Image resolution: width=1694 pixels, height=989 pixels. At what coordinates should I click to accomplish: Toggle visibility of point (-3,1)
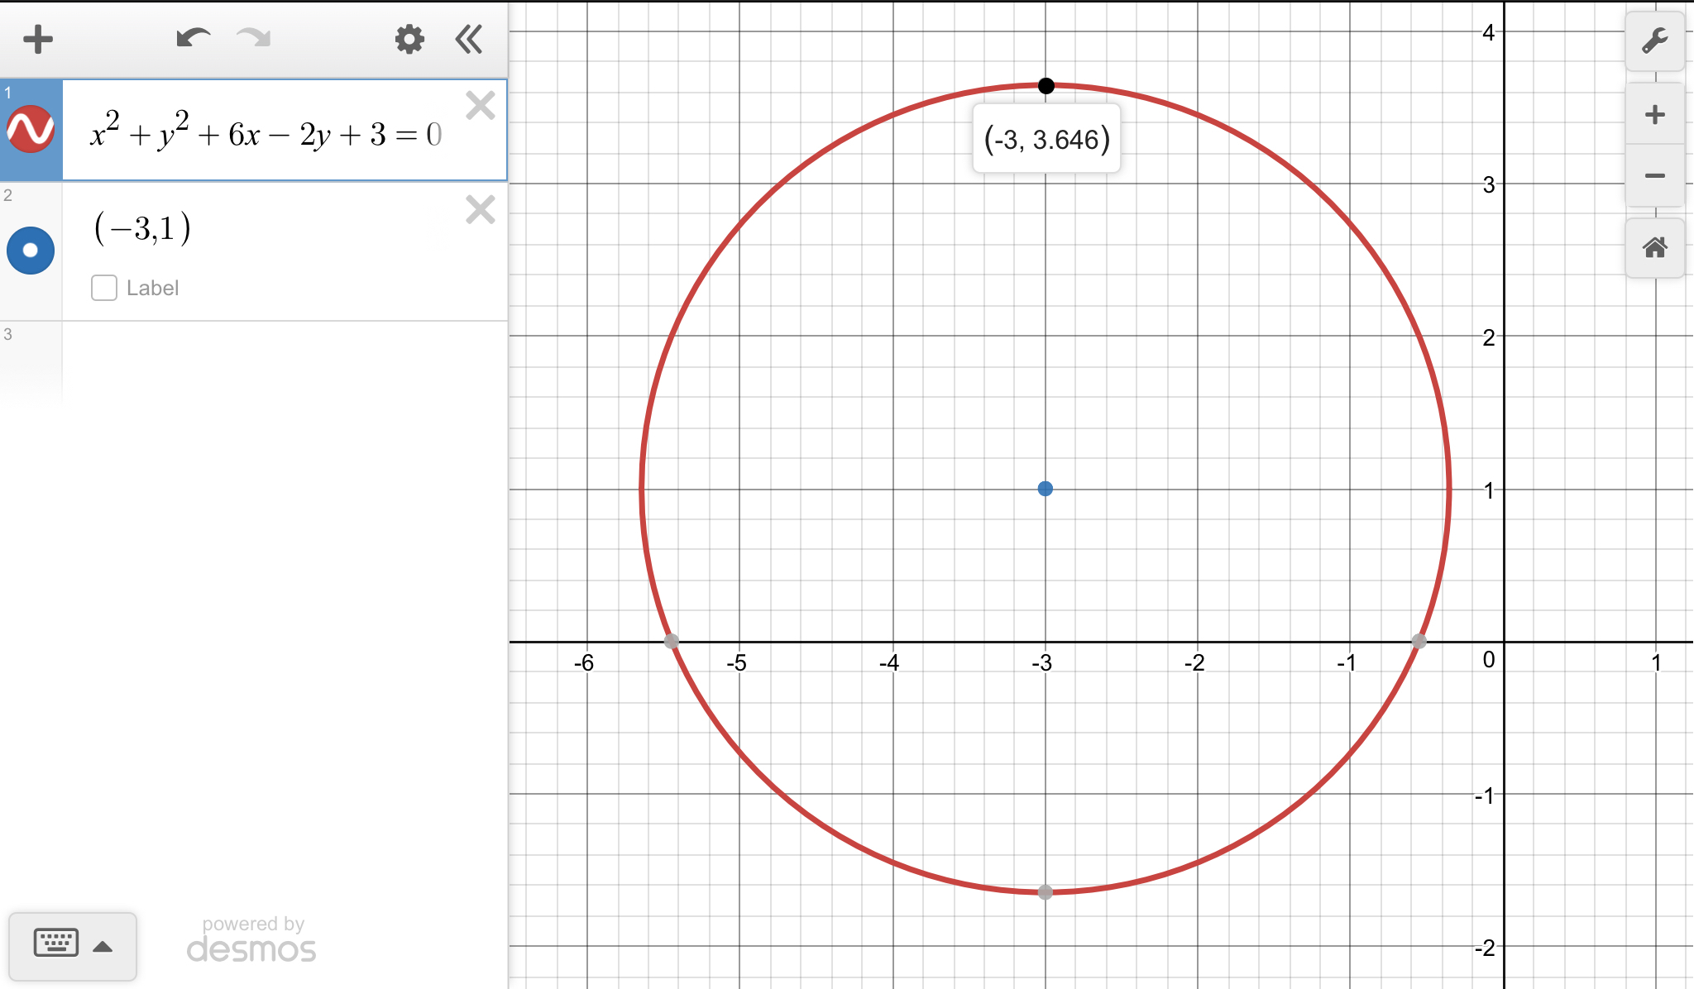pos(31,250)
